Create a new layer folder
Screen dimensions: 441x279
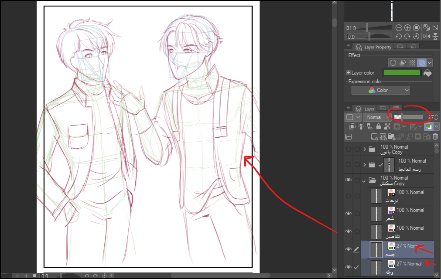391,137
